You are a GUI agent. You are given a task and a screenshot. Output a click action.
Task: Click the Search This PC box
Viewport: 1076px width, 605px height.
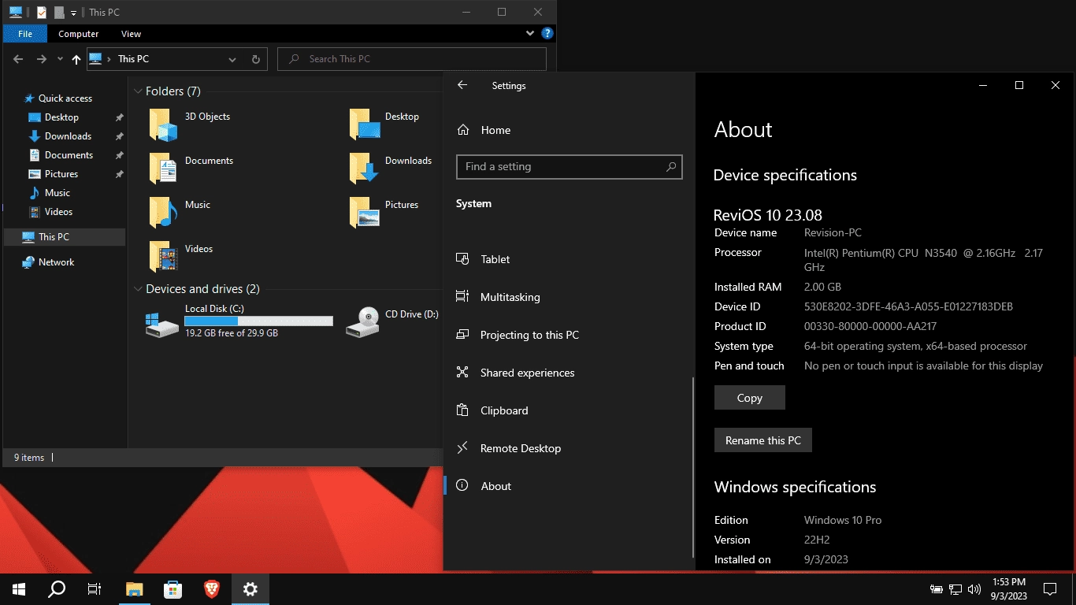coord(412,59)
